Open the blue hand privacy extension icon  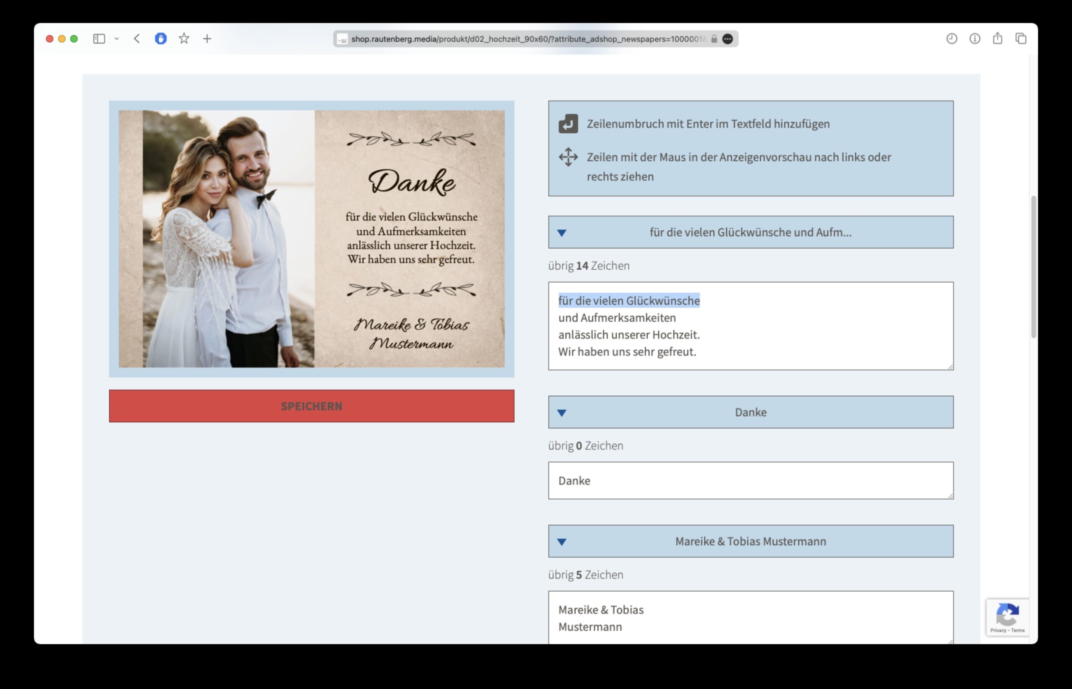pyautogui.click(x=160, y=39)
